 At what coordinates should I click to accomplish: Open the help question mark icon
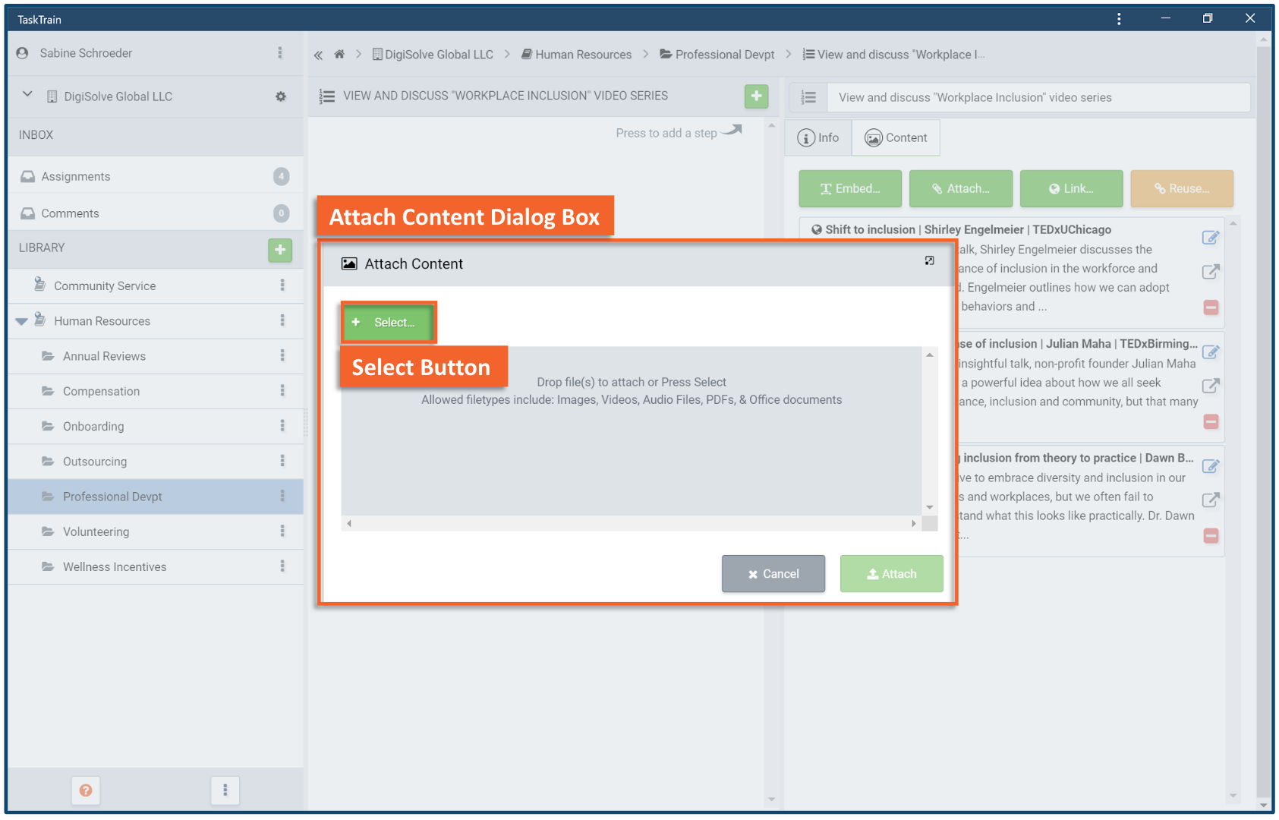(x=86, y=790)
